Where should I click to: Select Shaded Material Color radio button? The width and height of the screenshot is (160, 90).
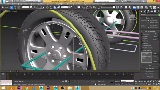(148, 28)
